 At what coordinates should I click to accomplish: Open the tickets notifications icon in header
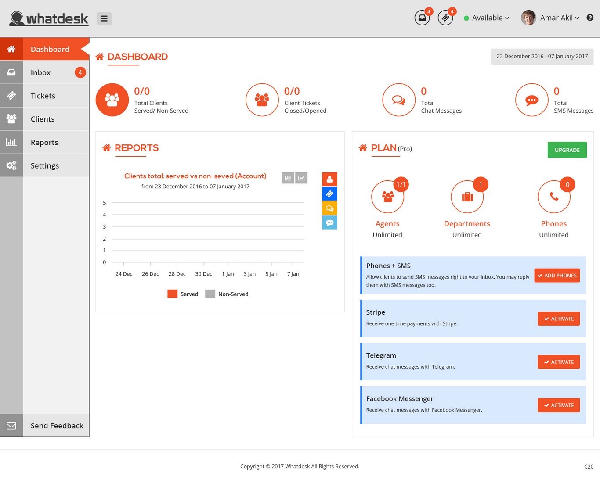pyautogui.click(x=445, y=18)
